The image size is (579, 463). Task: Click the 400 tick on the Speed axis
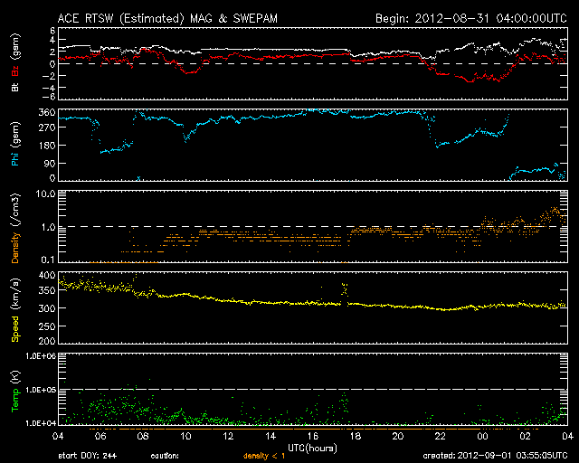point(47,275)
